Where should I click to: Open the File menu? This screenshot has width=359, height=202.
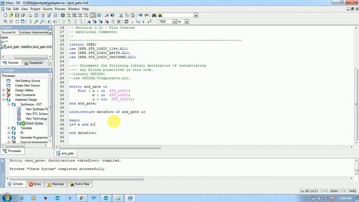(8, 9)
